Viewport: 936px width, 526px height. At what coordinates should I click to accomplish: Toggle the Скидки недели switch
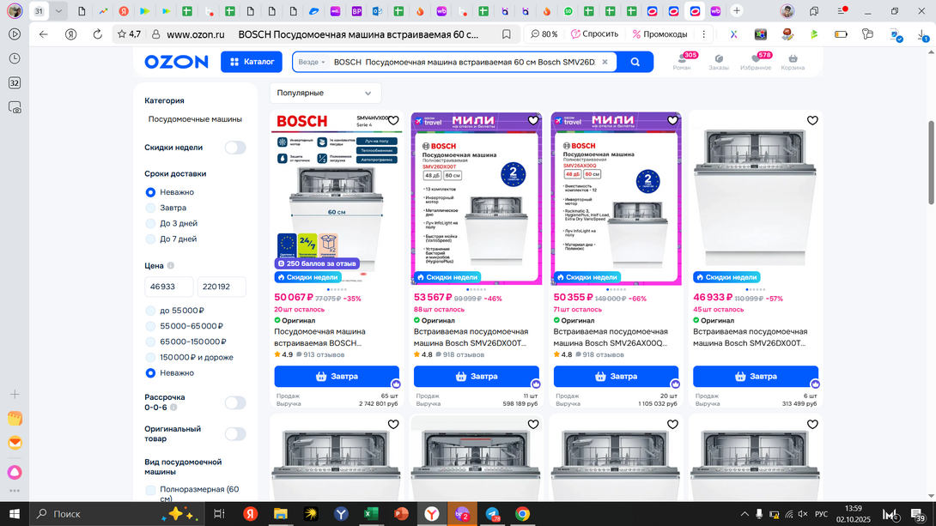point(234,148)
